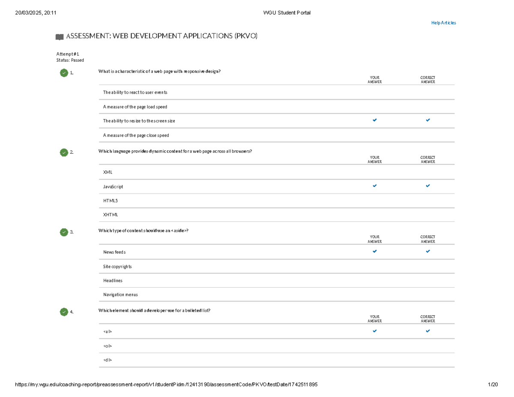The height and width of the screenshot is (397, 514).
Task: Click the Correct Answer checkmark for the resize answer
Action: 428,120
